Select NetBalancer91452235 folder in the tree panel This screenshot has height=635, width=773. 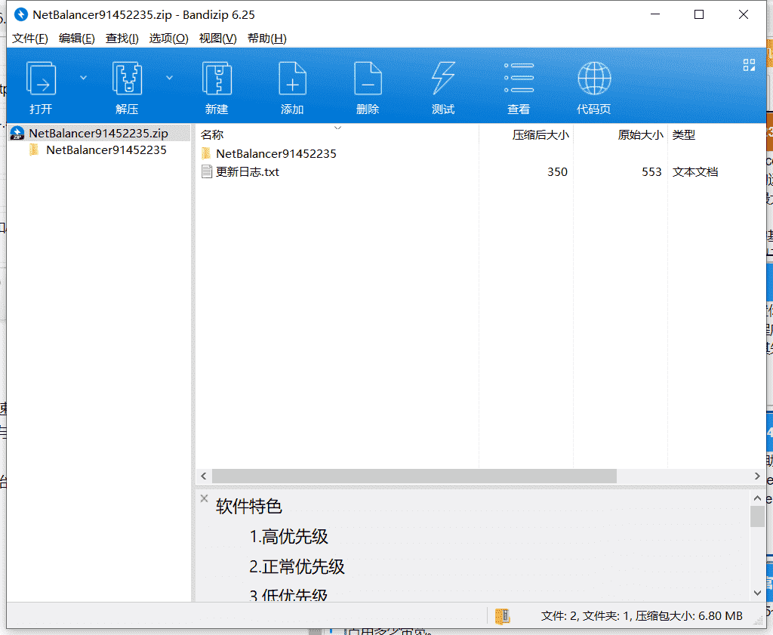[106, 150]
